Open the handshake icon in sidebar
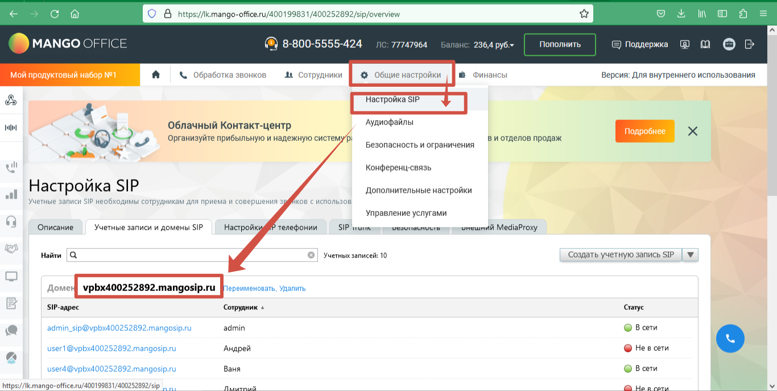Viewport: 777px width, 391px height. pos(11,248)
